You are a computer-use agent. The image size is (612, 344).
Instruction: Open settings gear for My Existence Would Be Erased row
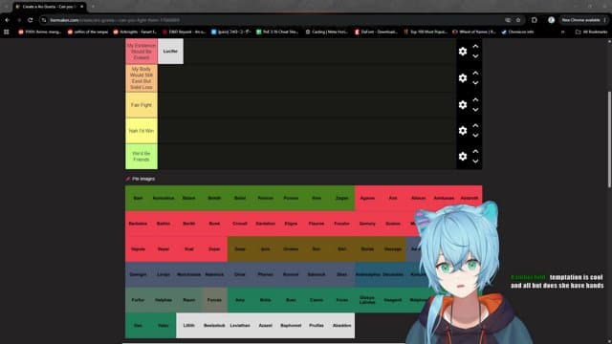pos(463,52)
